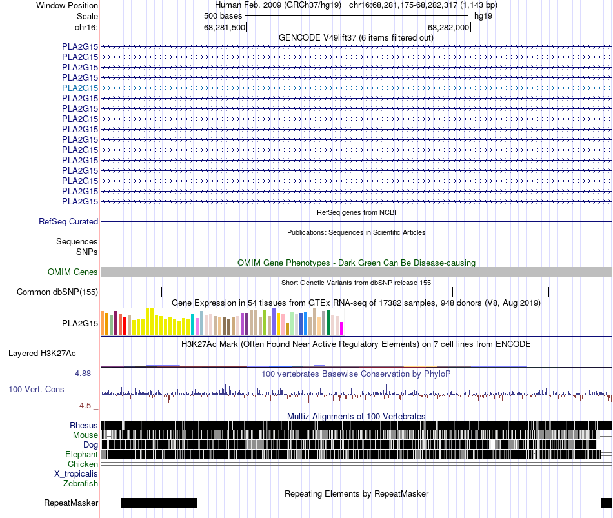Open the H3K27Ac Mark ENCODE track title
Viewport: 613px width, 518px height.
pyautogui.click(x=356, y=344)
